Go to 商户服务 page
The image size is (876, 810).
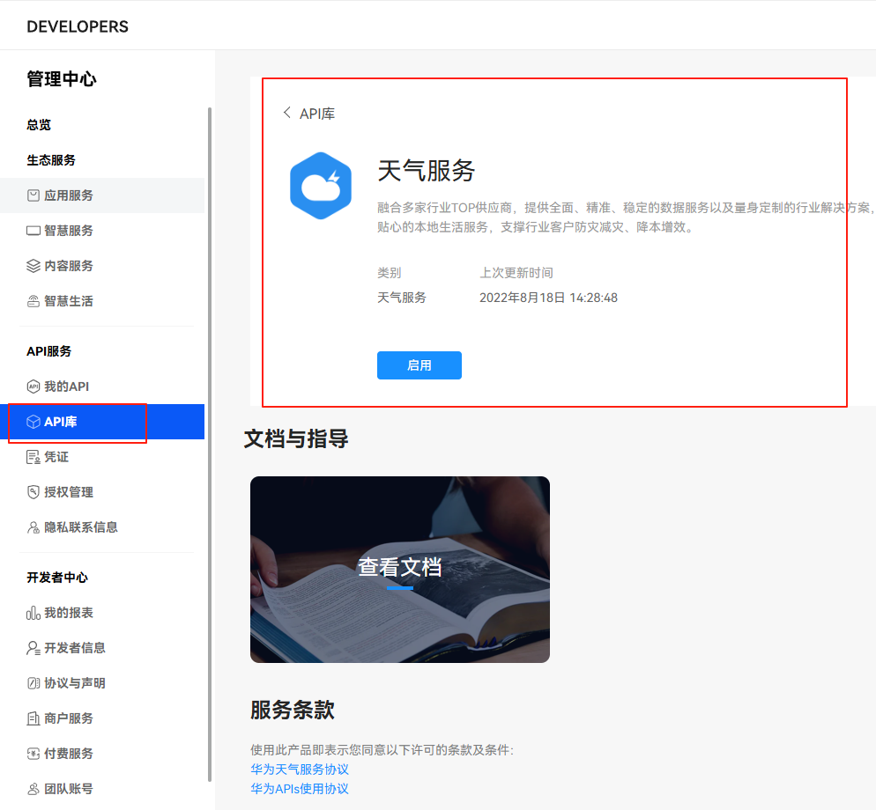coord(102,718)
